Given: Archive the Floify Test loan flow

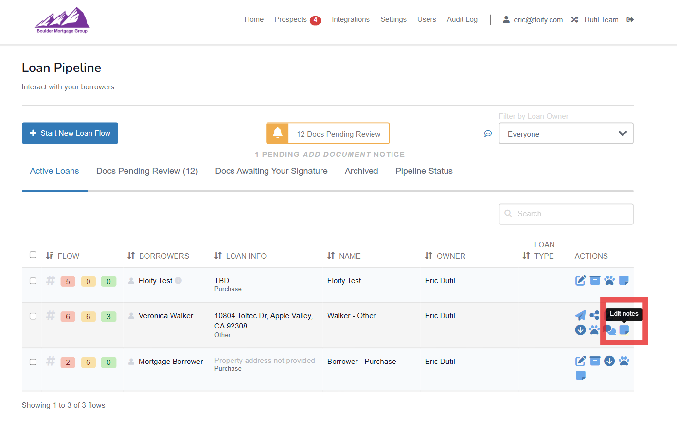Looking at the screenshot, I should click(x=595, y=280).
